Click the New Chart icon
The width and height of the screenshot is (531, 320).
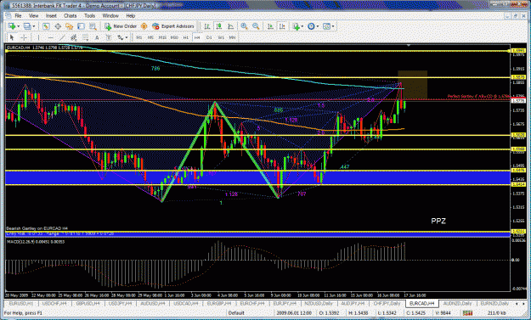click(12, 26)
